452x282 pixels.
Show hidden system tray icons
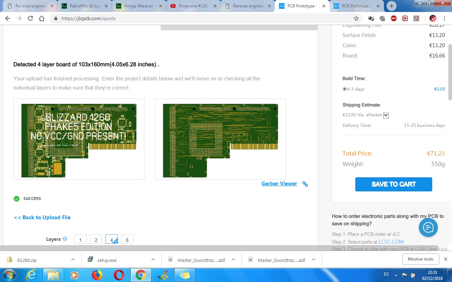(395, 275)
